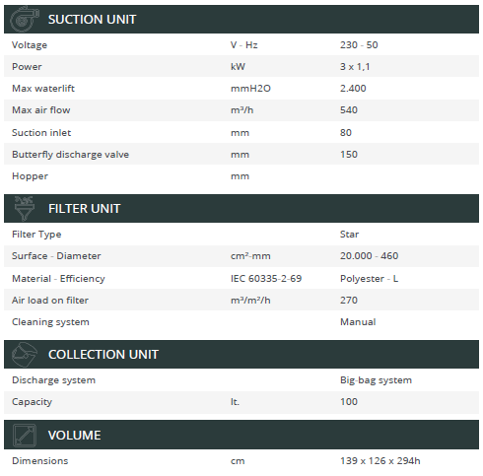Screen dimensions: 483x476
Task: Select the FILTER UNIT section header
Action: point(241,209)
